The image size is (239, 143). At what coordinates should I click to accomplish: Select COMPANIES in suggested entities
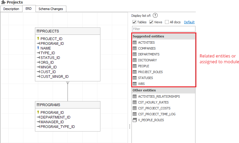point(147,48)
